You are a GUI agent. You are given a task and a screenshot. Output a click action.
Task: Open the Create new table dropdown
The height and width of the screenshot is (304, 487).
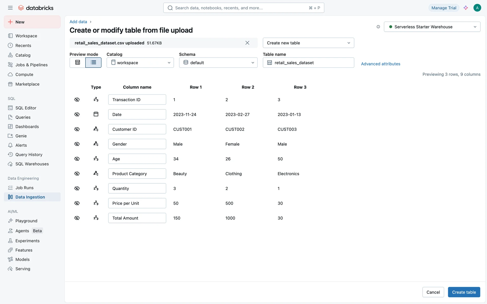pos(308,43)
